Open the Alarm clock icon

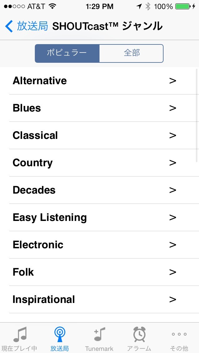point(139,335)
